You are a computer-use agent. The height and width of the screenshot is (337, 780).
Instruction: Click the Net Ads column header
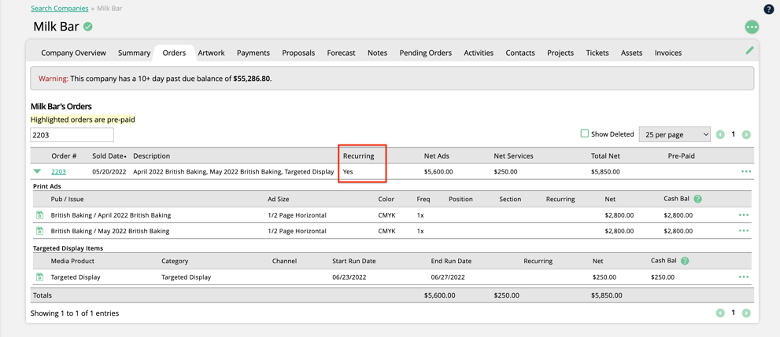(x=437, y=156)
